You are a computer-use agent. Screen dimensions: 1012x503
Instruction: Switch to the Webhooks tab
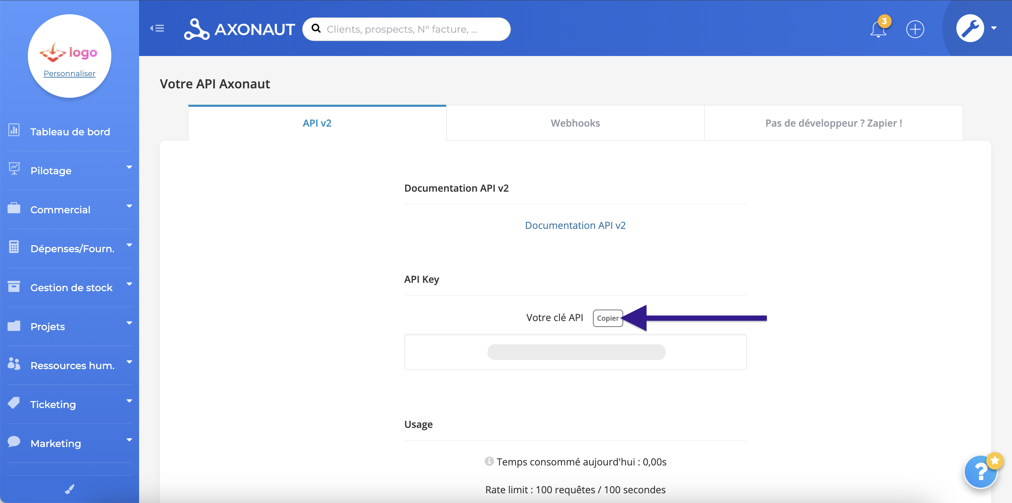(575, 123)
